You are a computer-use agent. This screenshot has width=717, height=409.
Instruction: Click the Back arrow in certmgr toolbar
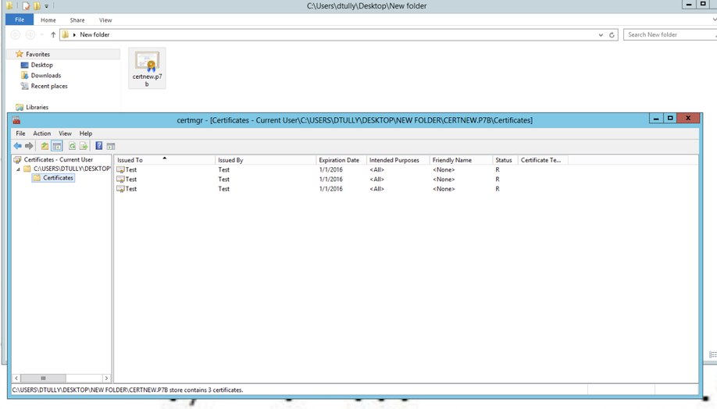17,146
